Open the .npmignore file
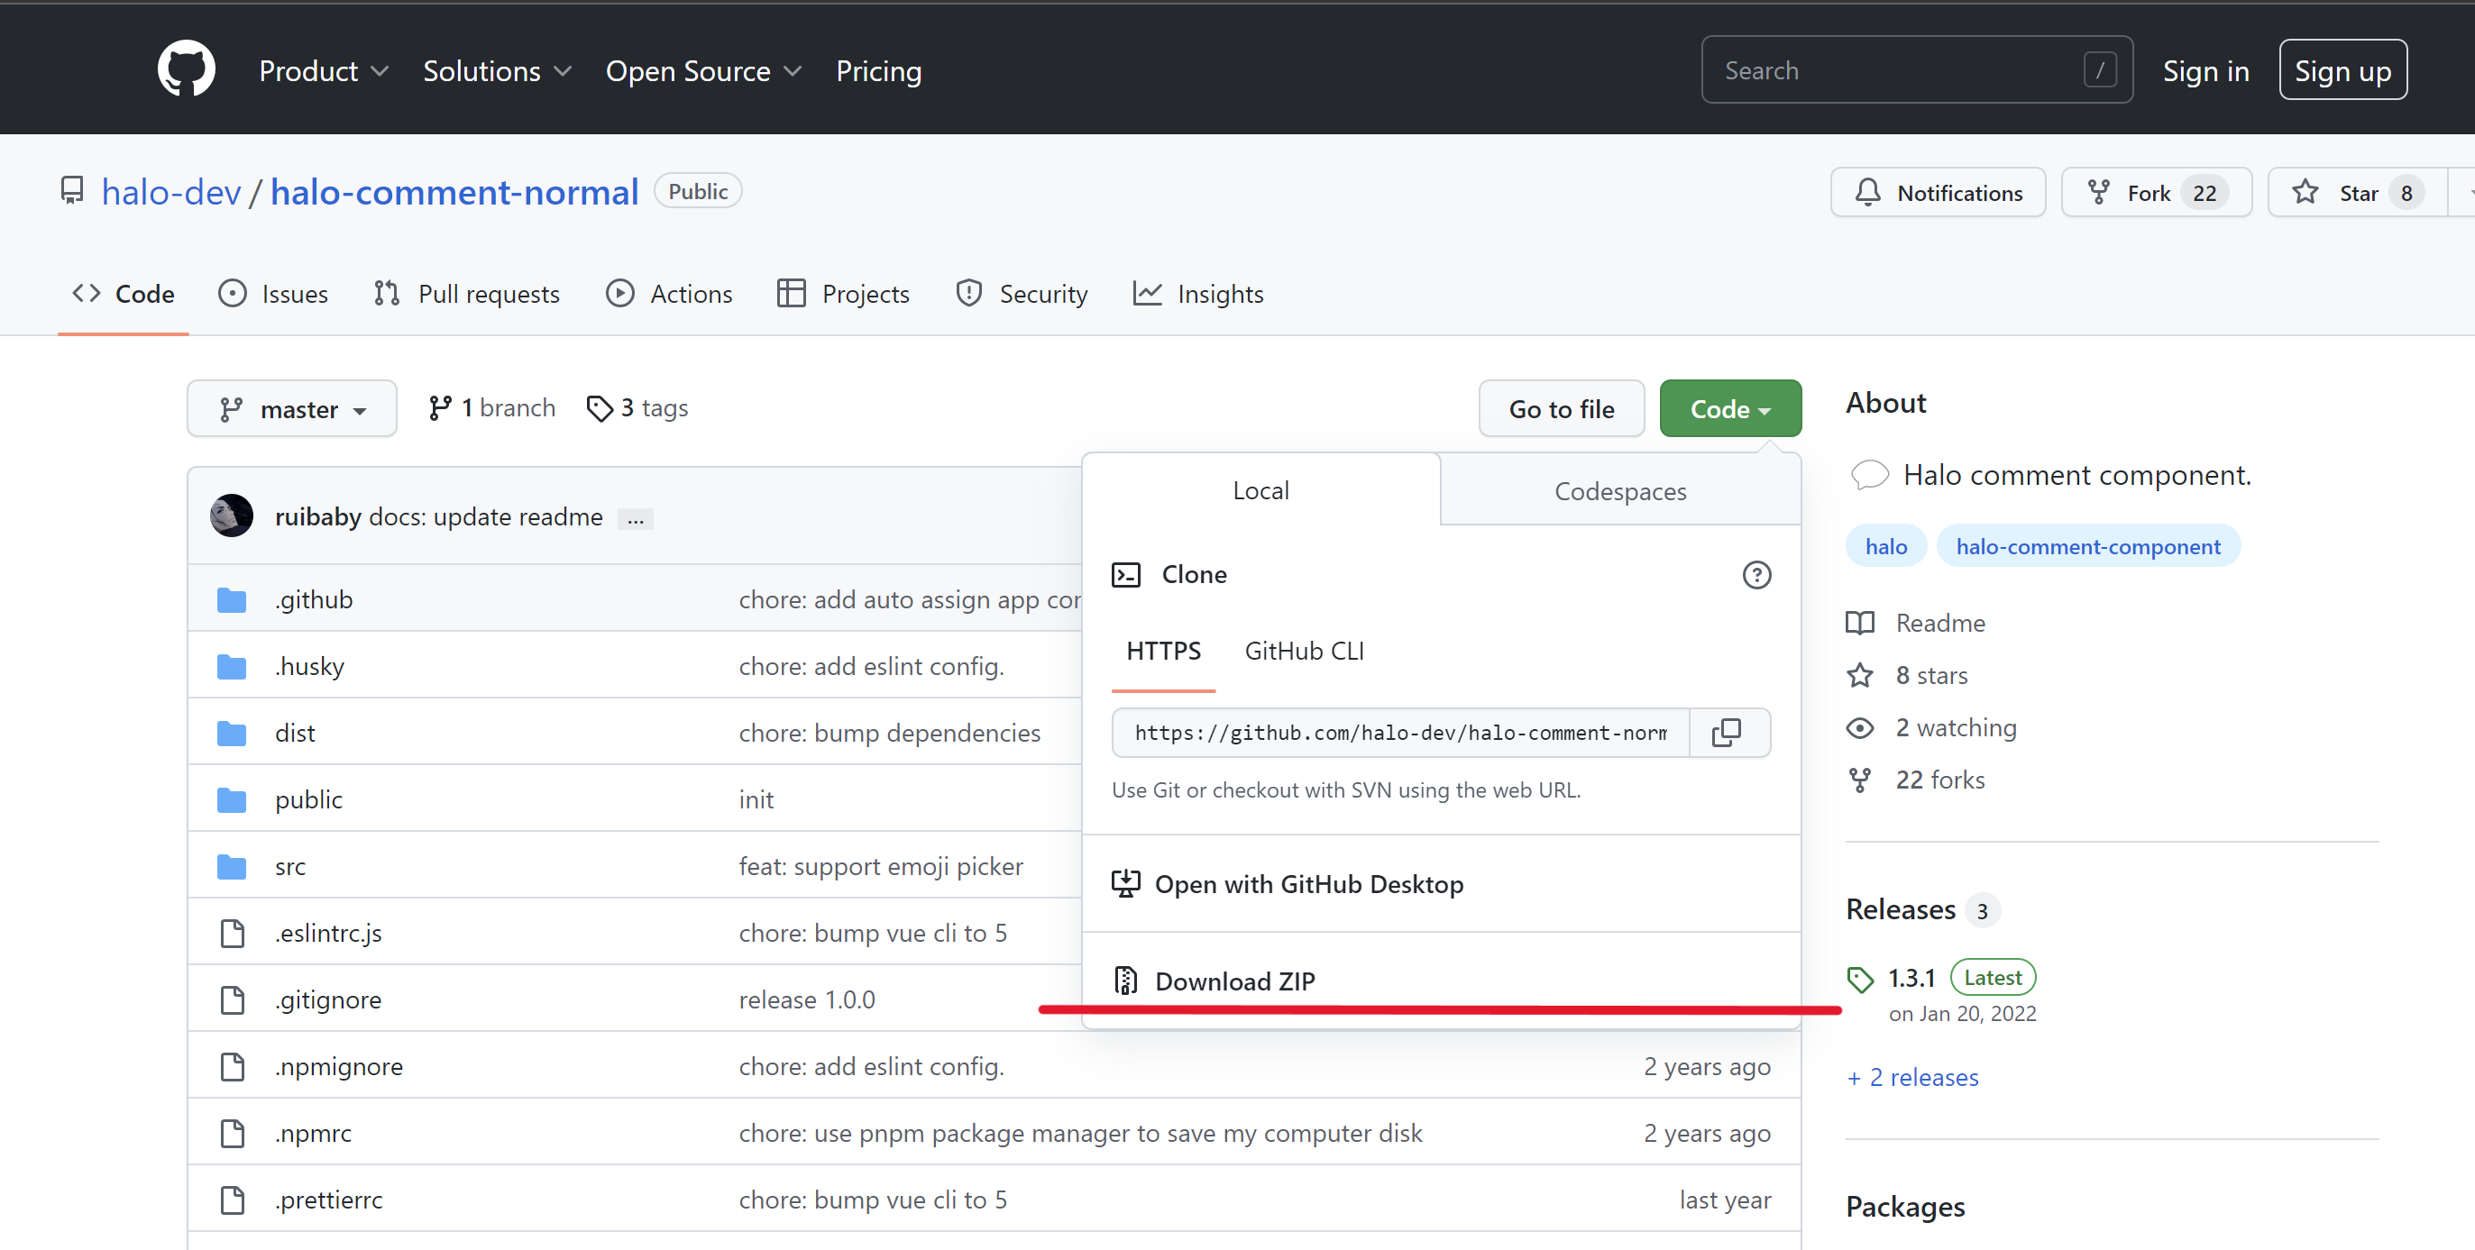 tap(338, 1067)
